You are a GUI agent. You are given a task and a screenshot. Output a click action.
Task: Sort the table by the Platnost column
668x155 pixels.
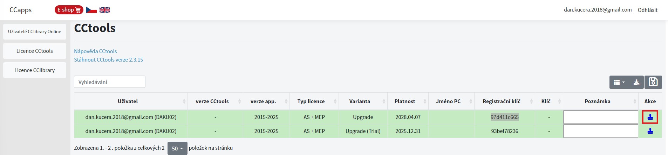click(408, 101)
